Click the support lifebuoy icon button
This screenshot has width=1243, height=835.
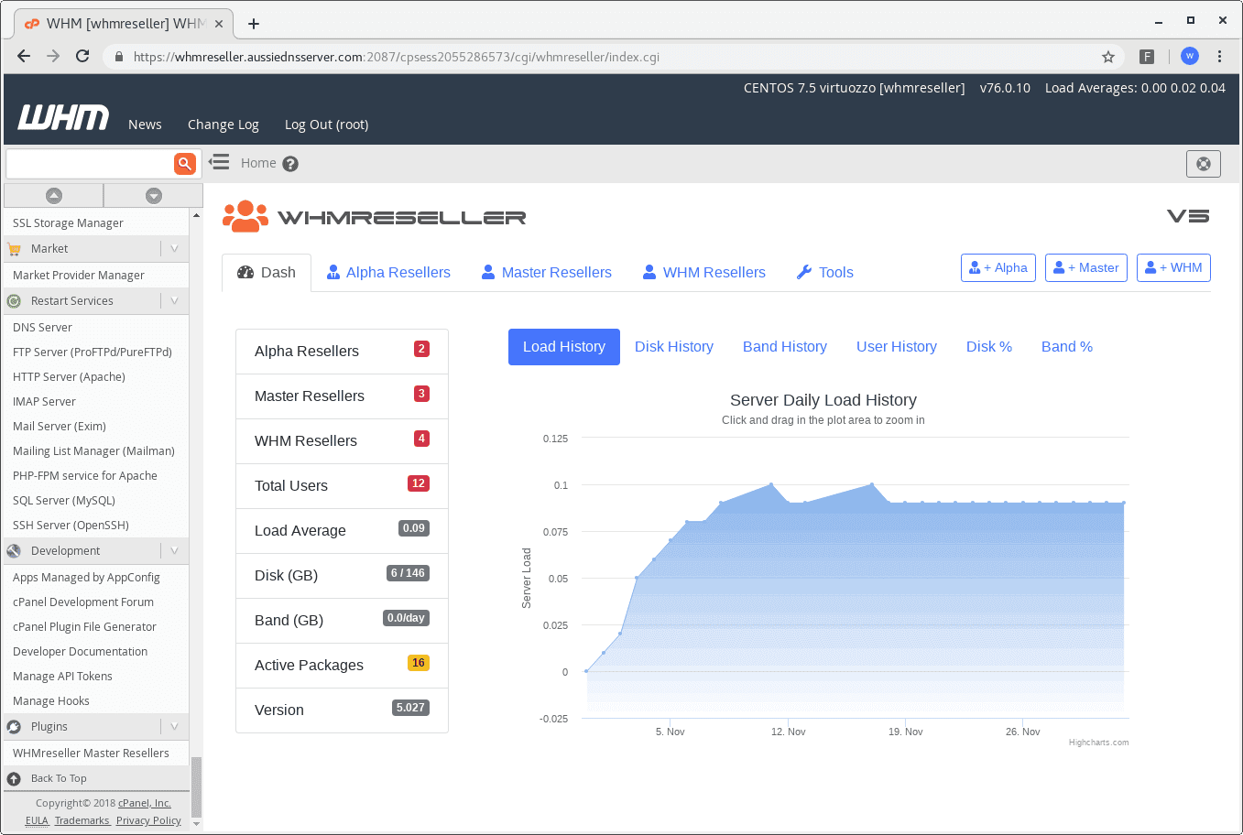(1204, 164)
